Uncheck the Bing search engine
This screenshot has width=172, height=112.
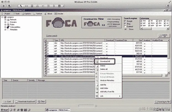point(125,24)
